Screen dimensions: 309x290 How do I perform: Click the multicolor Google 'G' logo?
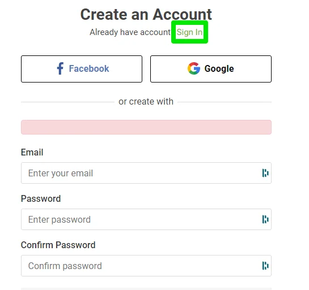click(x=194, y=68)
